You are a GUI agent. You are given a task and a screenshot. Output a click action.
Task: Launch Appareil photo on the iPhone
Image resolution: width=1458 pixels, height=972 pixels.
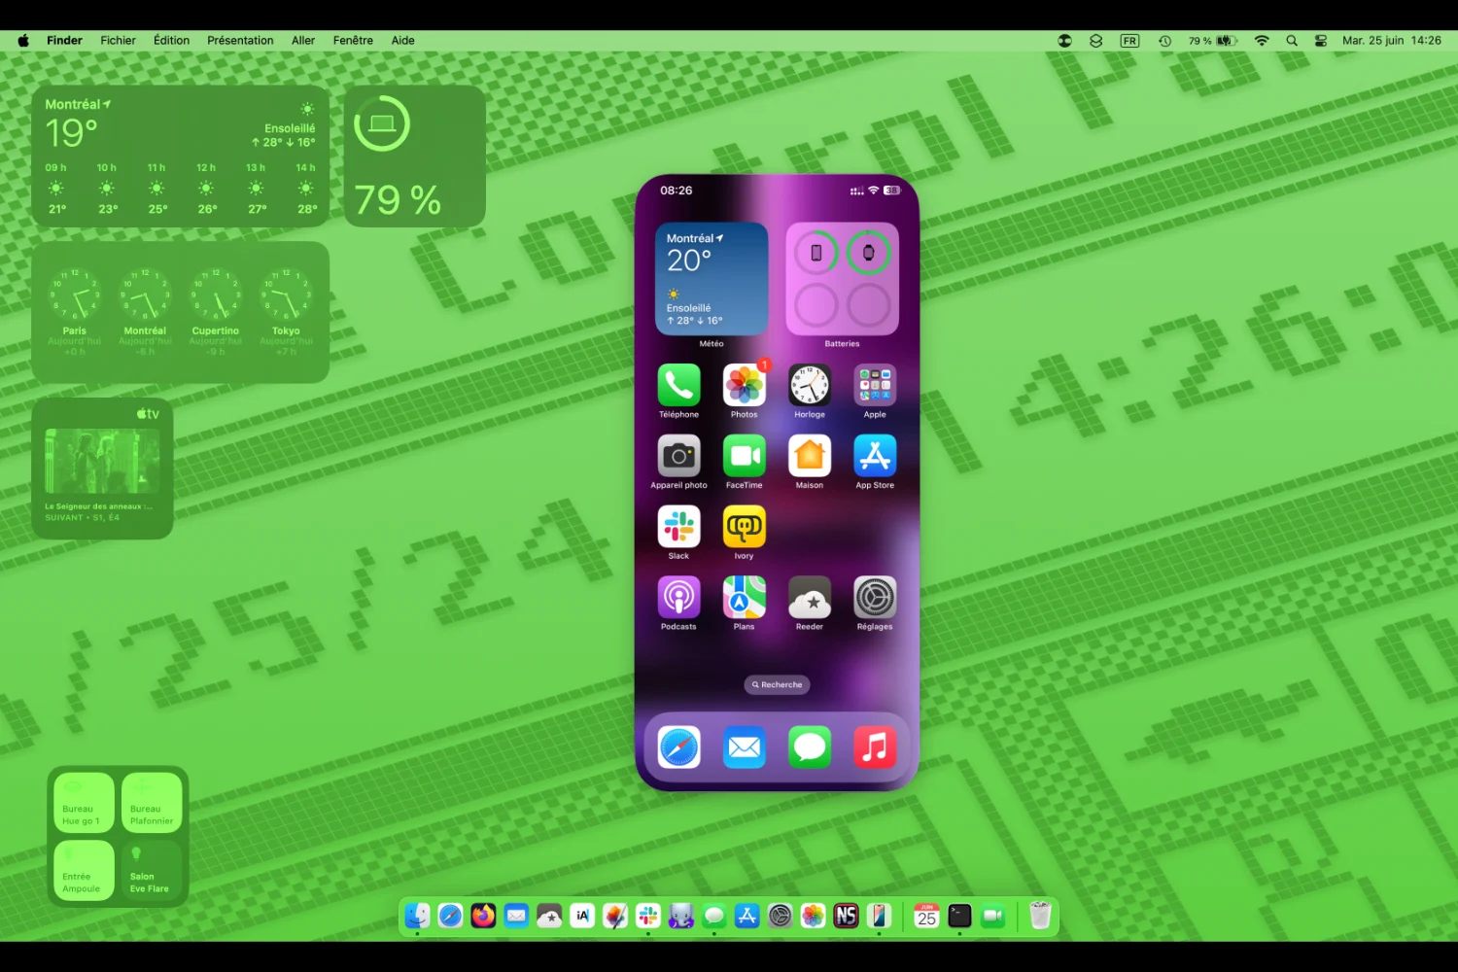tap(678, 456)
